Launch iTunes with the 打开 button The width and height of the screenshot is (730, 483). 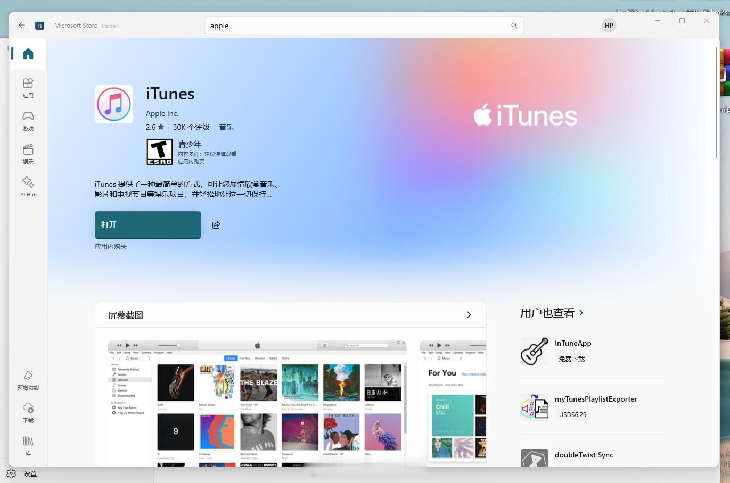[x=148, y=225]
